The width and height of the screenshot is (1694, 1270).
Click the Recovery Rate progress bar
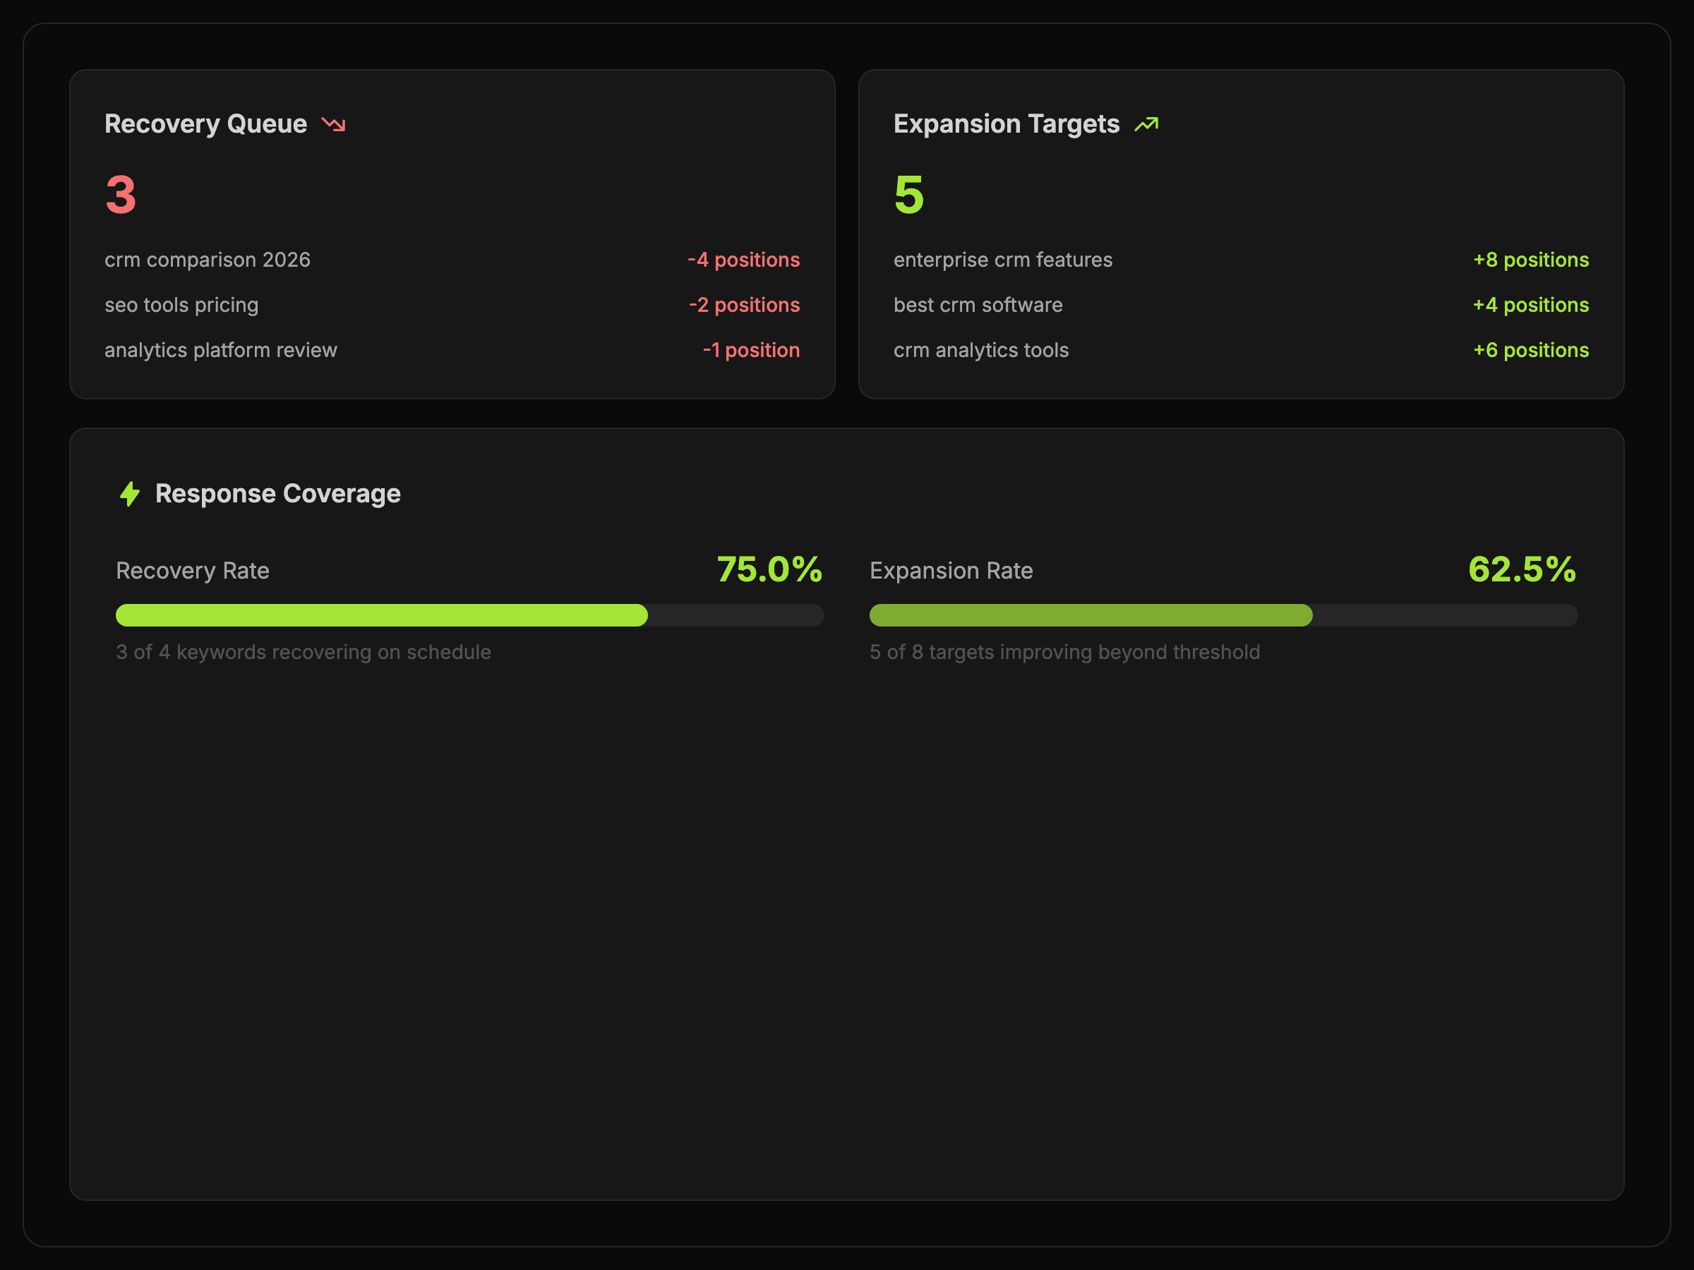pos(469,615)
